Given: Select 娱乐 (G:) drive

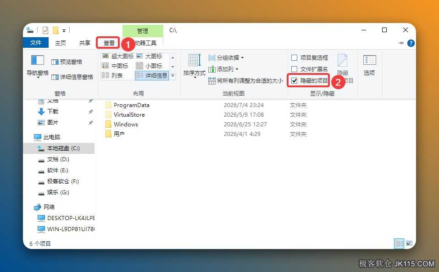Looking at the screenshot, I should point(58,193).
